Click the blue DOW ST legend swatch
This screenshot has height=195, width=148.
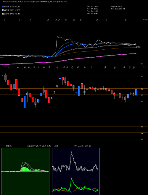coord(3,6)
